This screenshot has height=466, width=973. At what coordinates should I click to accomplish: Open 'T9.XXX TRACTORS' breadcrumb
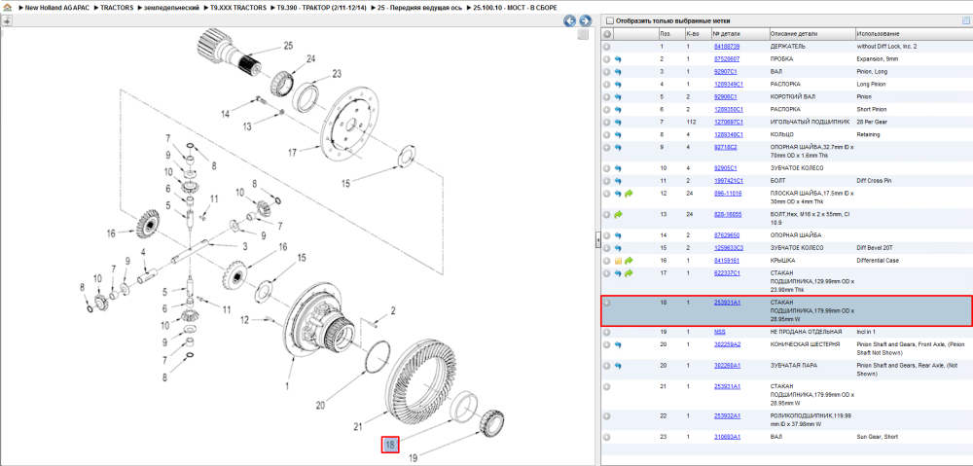pos(237,8)
